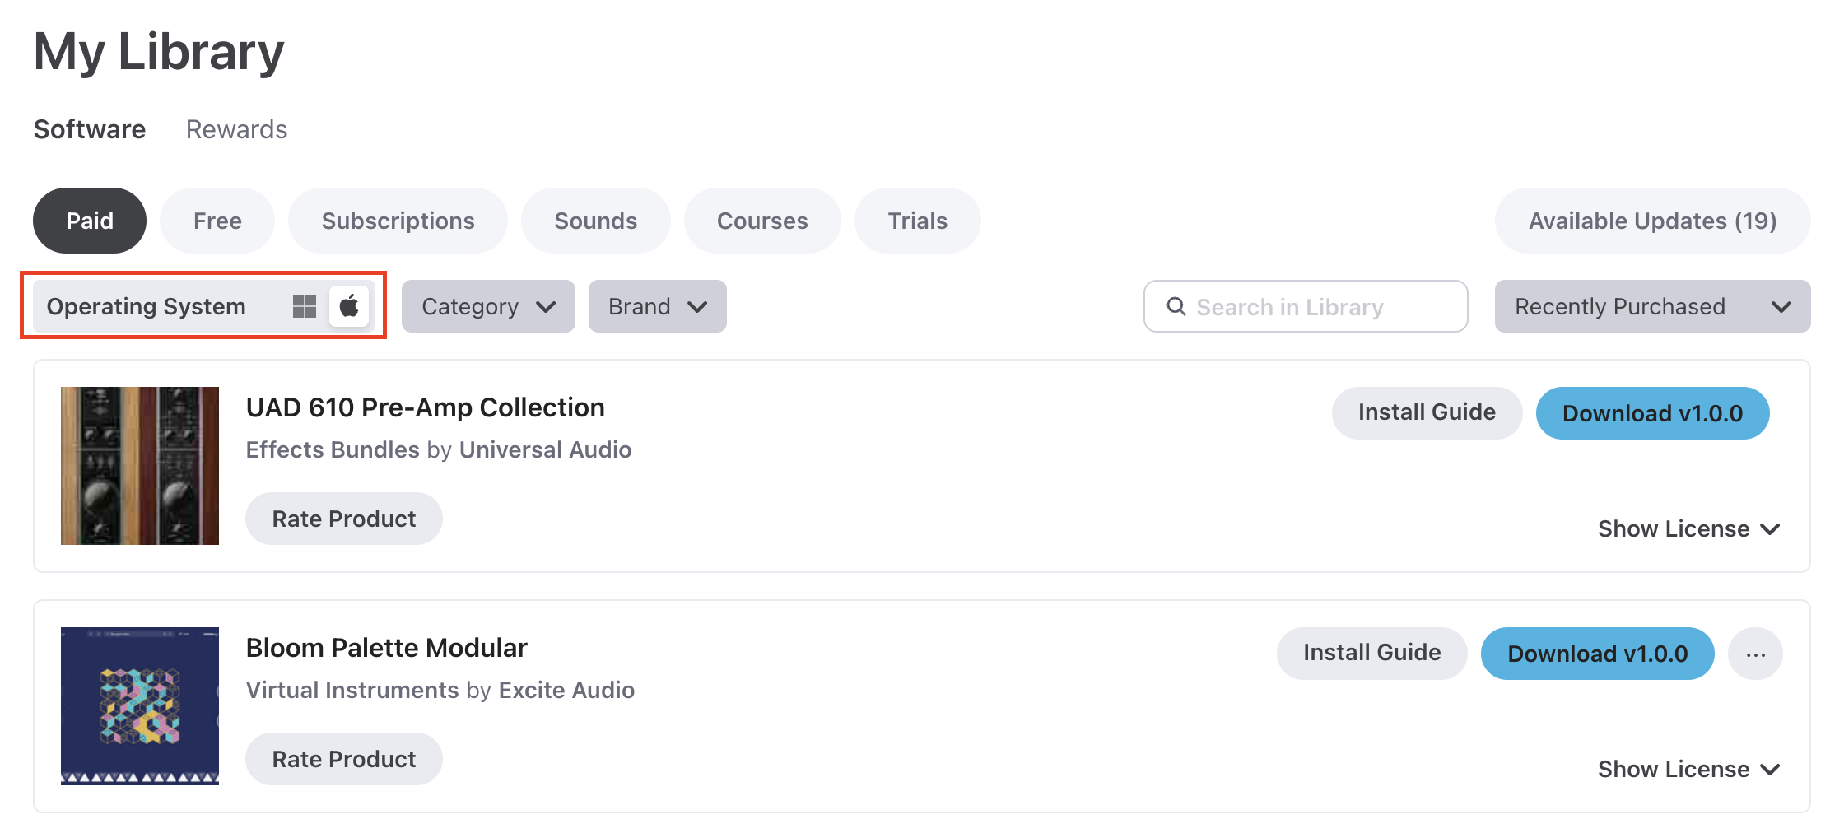Viewport: 1844px width, 833px height.
Task: Show License for UAD 610 Pre-Amp Collection
Action: 1688,528
